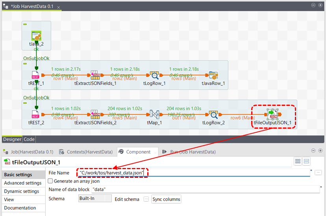Select the row5 (Main) connection label
The image size is (326, 216).
[x=124, y=118]
